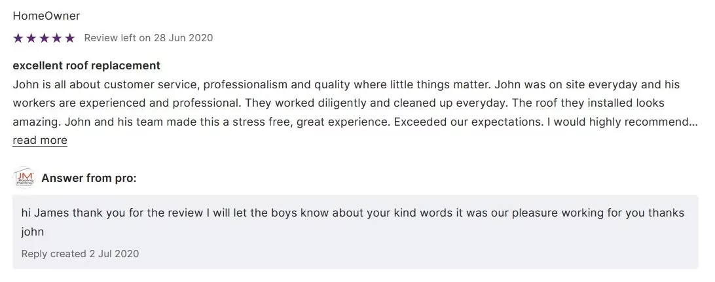Click the truncated ellipsis after "highly recommend"
Viewport: 715px width, 282px height.
(694, 122)
